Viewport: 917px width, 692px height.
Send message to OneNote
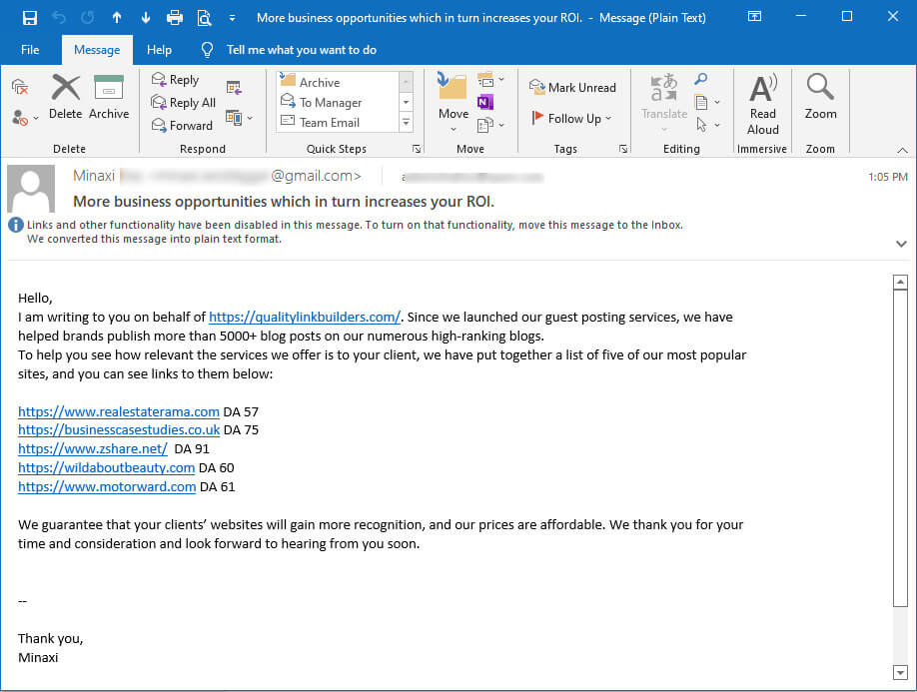pyautogui.click(x=485, y=102)
